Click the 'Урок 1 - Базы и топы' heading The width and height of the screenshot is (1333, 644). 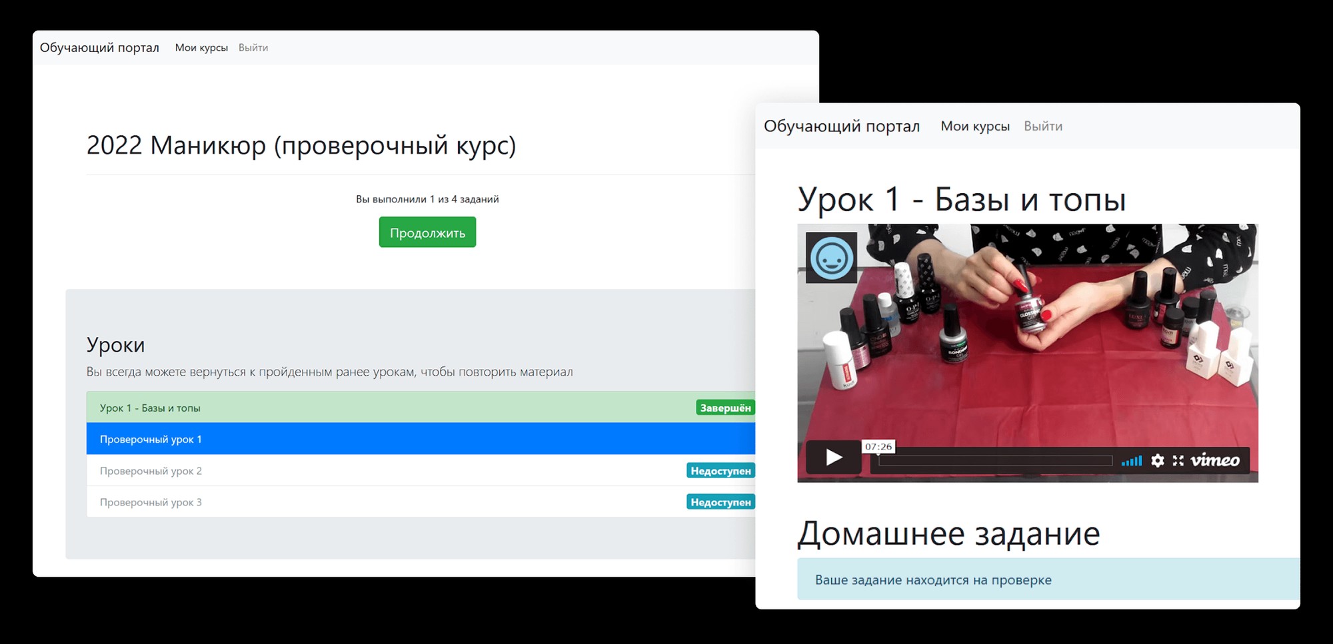[962, 199]
